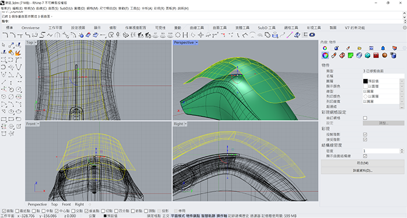The height and width of the screenshot is (218, 407).
Task: Click the red X points toolbar icon
Action: pos(223,34)
